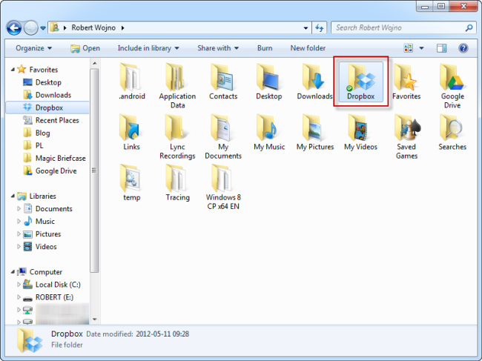Click Local Disk (C:) in sidebar
The image size is (482, 361).
(58, 285)
